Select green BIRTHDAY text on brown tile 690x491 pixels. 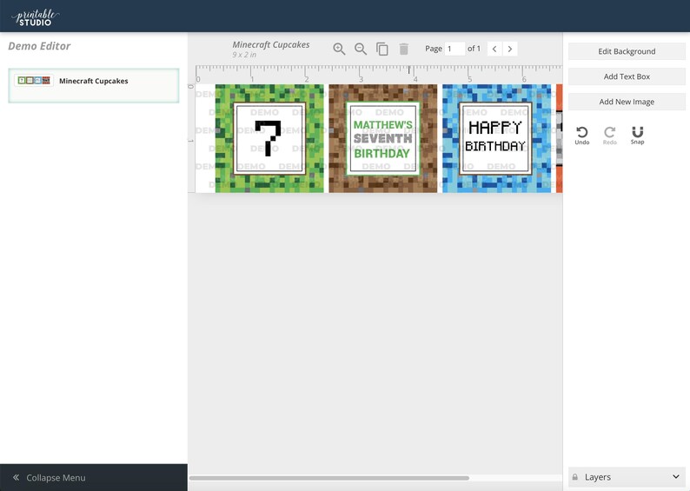click(382, 154)
